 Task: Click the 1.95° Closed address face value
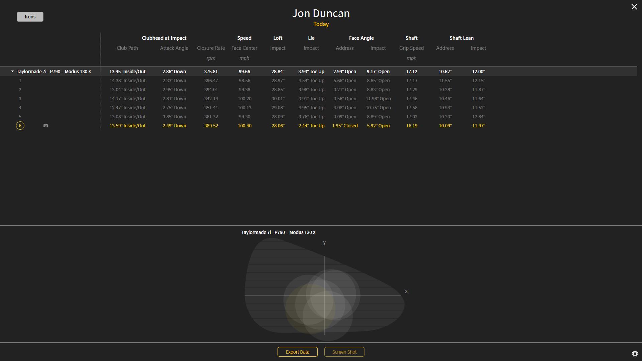click(345, 126)
